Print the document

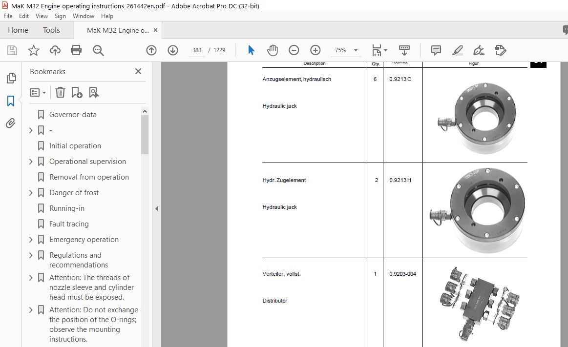76,50
